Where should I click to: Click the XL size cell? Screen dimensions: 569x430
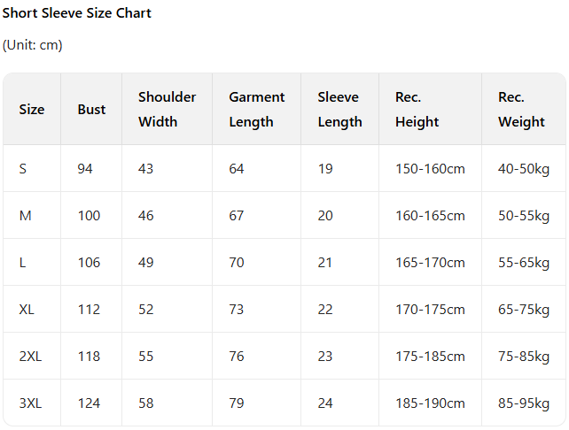(27, 310)
